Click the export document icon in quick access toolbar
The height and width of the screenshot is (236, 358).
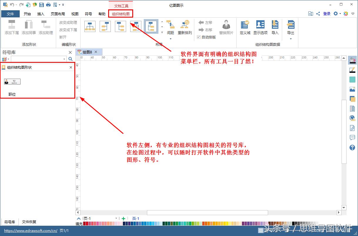pos(55,5)
